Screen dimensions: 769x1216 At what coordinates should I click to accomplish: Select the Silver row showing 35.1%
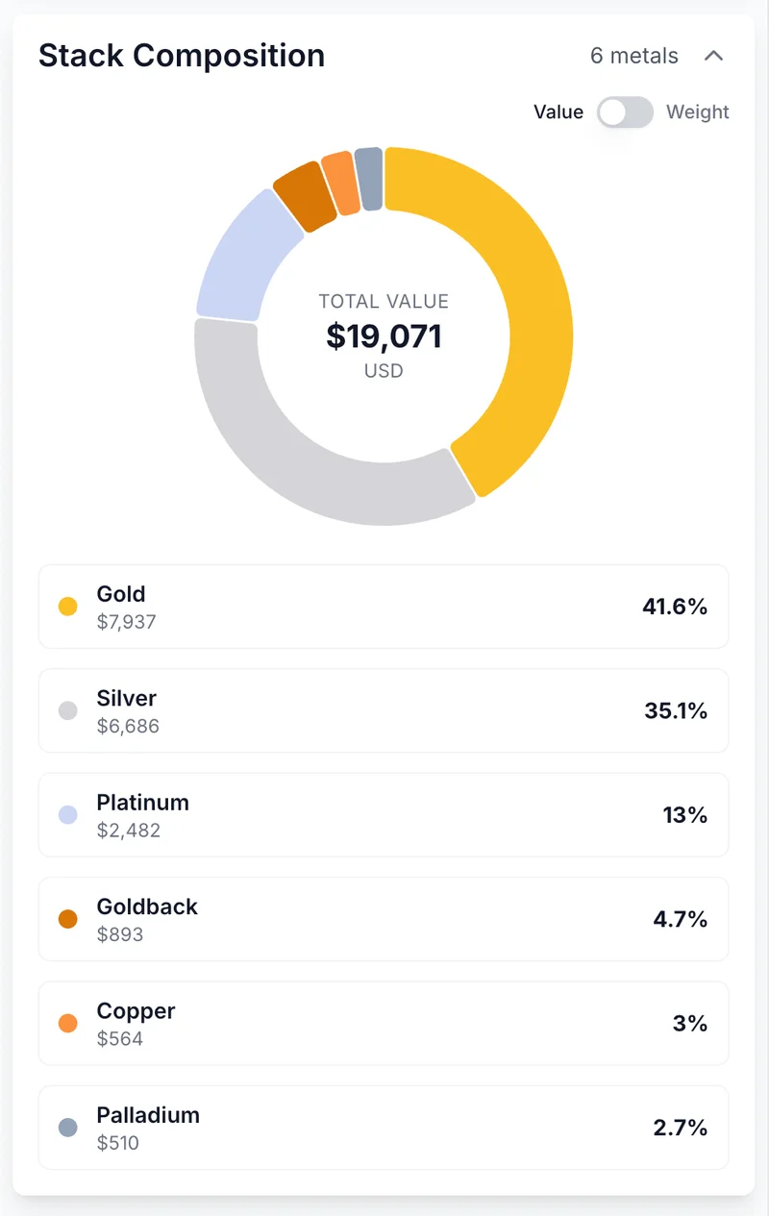point(384,711)
